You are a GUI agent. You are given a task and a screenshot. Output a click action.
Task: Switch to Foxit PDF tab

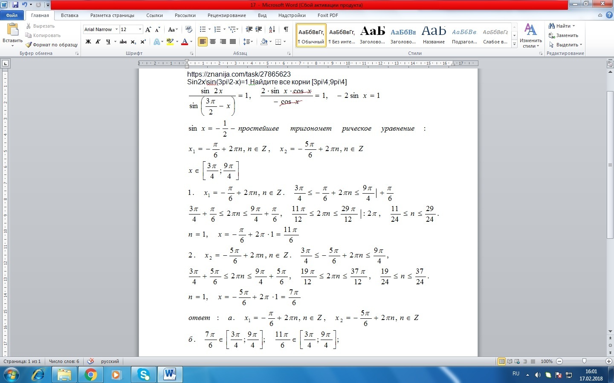tap(328, 15)
